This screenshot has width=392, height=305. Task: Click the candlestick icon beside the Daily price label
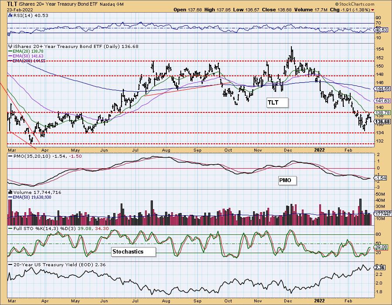point(10,47)
